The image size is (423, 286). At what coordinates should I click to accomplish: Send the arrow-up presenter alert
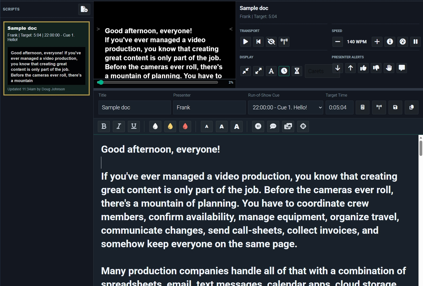pyautogui.click(x=350, y=68)
